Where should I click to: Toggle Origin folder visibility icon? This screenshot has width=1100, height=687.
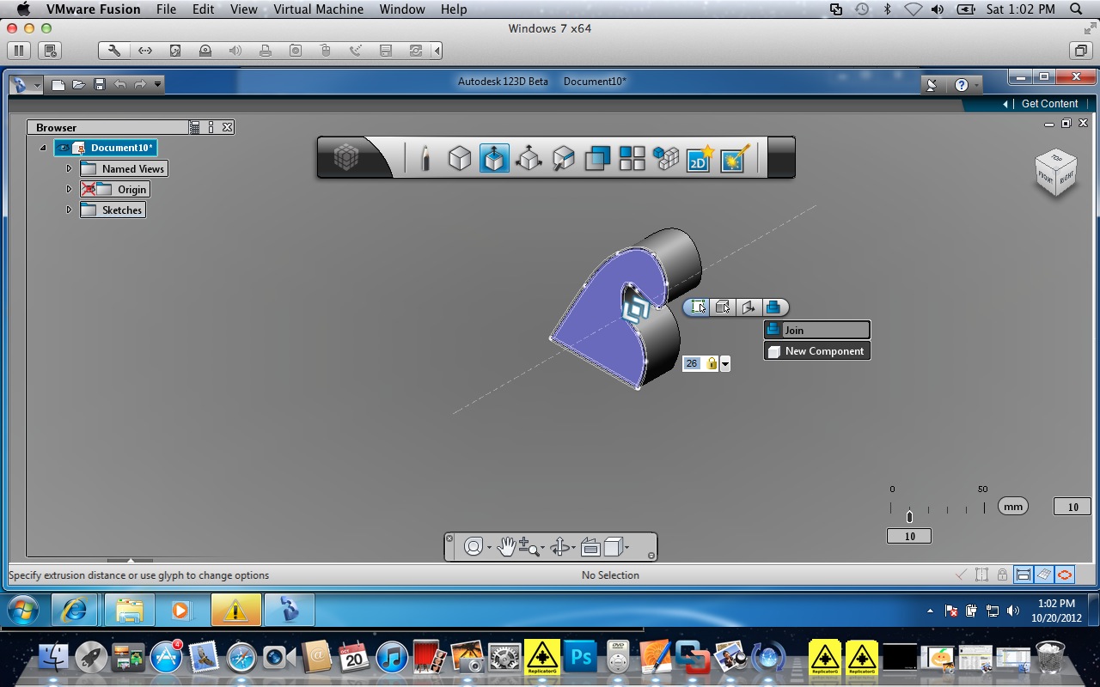[89, 189]
